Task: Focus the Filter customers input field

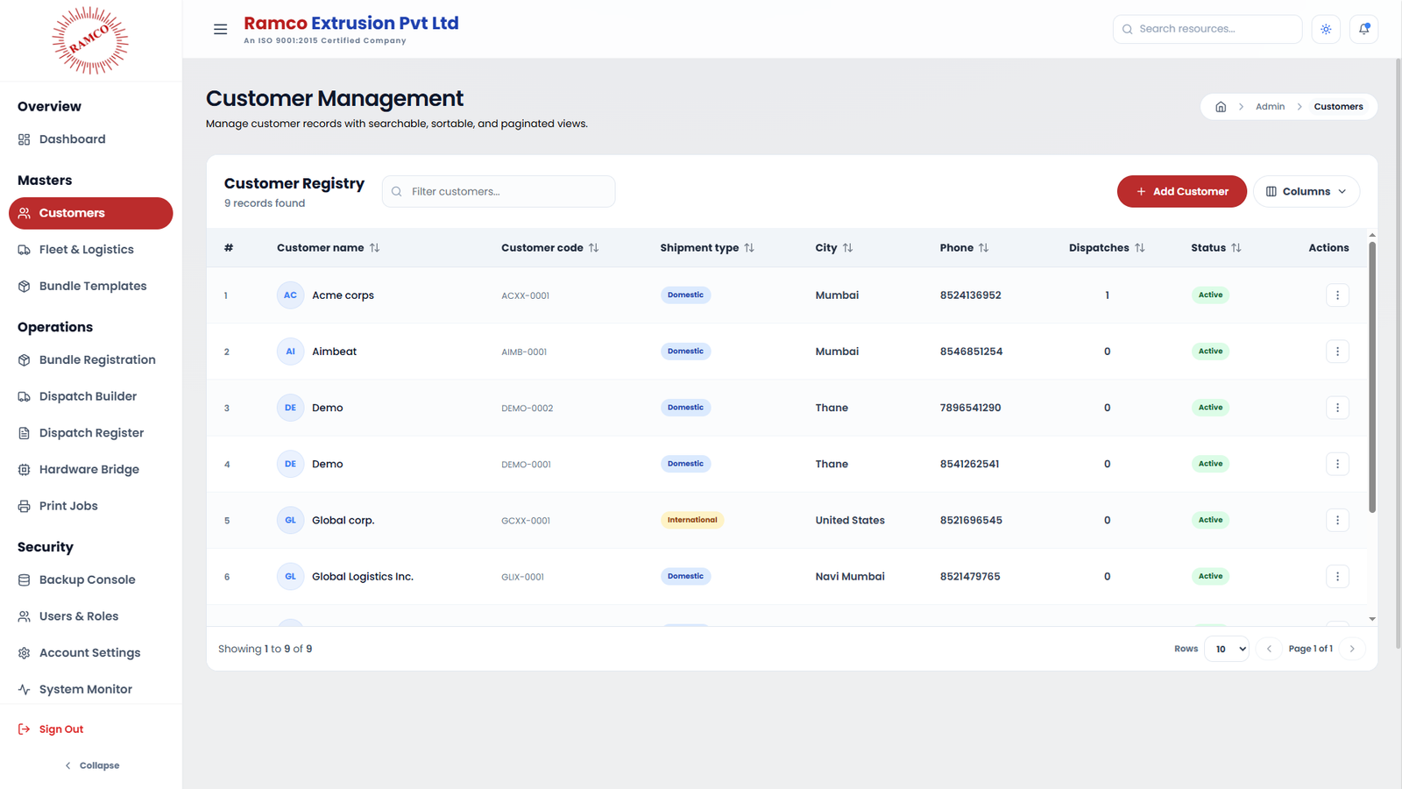Action: coord(499,191)
